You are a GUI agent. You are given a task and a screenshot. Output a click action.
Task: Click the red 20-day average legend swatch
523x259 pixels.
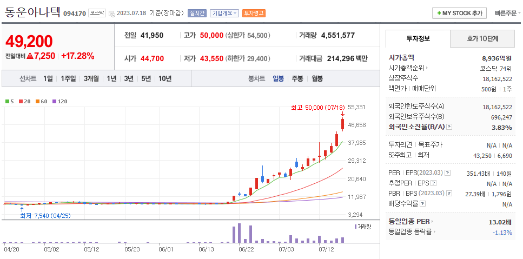(21, 101)
